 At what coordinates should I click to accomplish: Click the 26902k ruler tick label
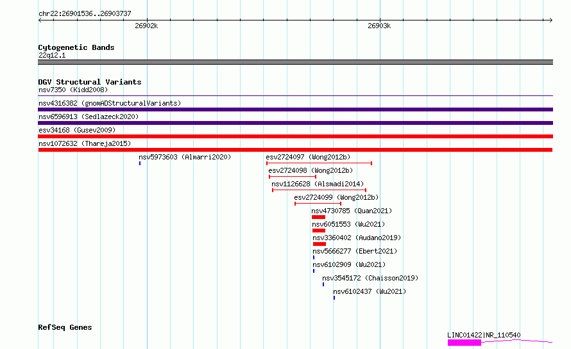[146, 26]
